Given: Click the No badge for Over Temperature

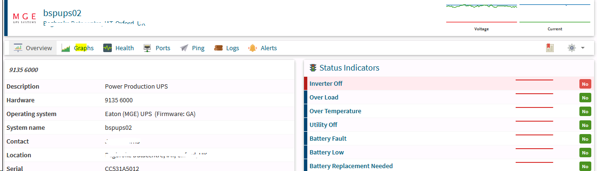Looking at the screenshot, I should click(x=585, y=111).
